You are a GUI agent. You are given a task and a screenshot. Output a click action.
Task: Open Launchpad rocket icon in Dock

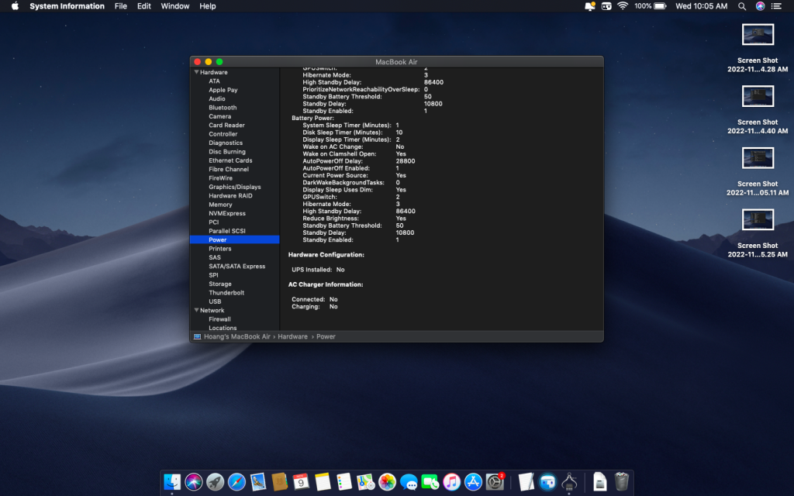pyautogui.click(x=216, y=481)
